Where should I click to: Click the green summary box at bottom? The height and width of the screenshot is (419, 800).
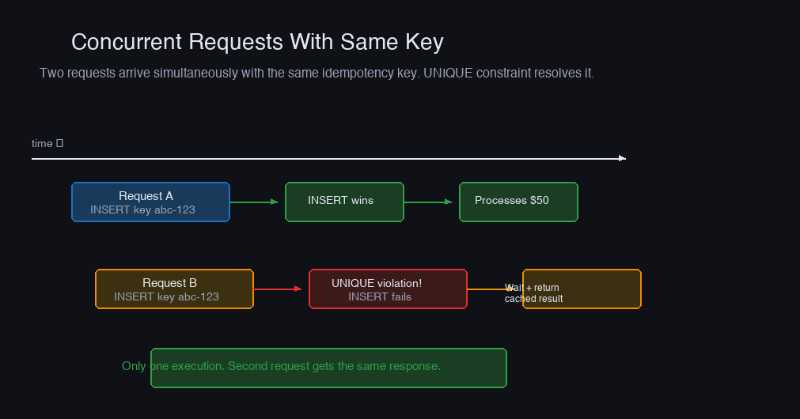click(328, 368)
